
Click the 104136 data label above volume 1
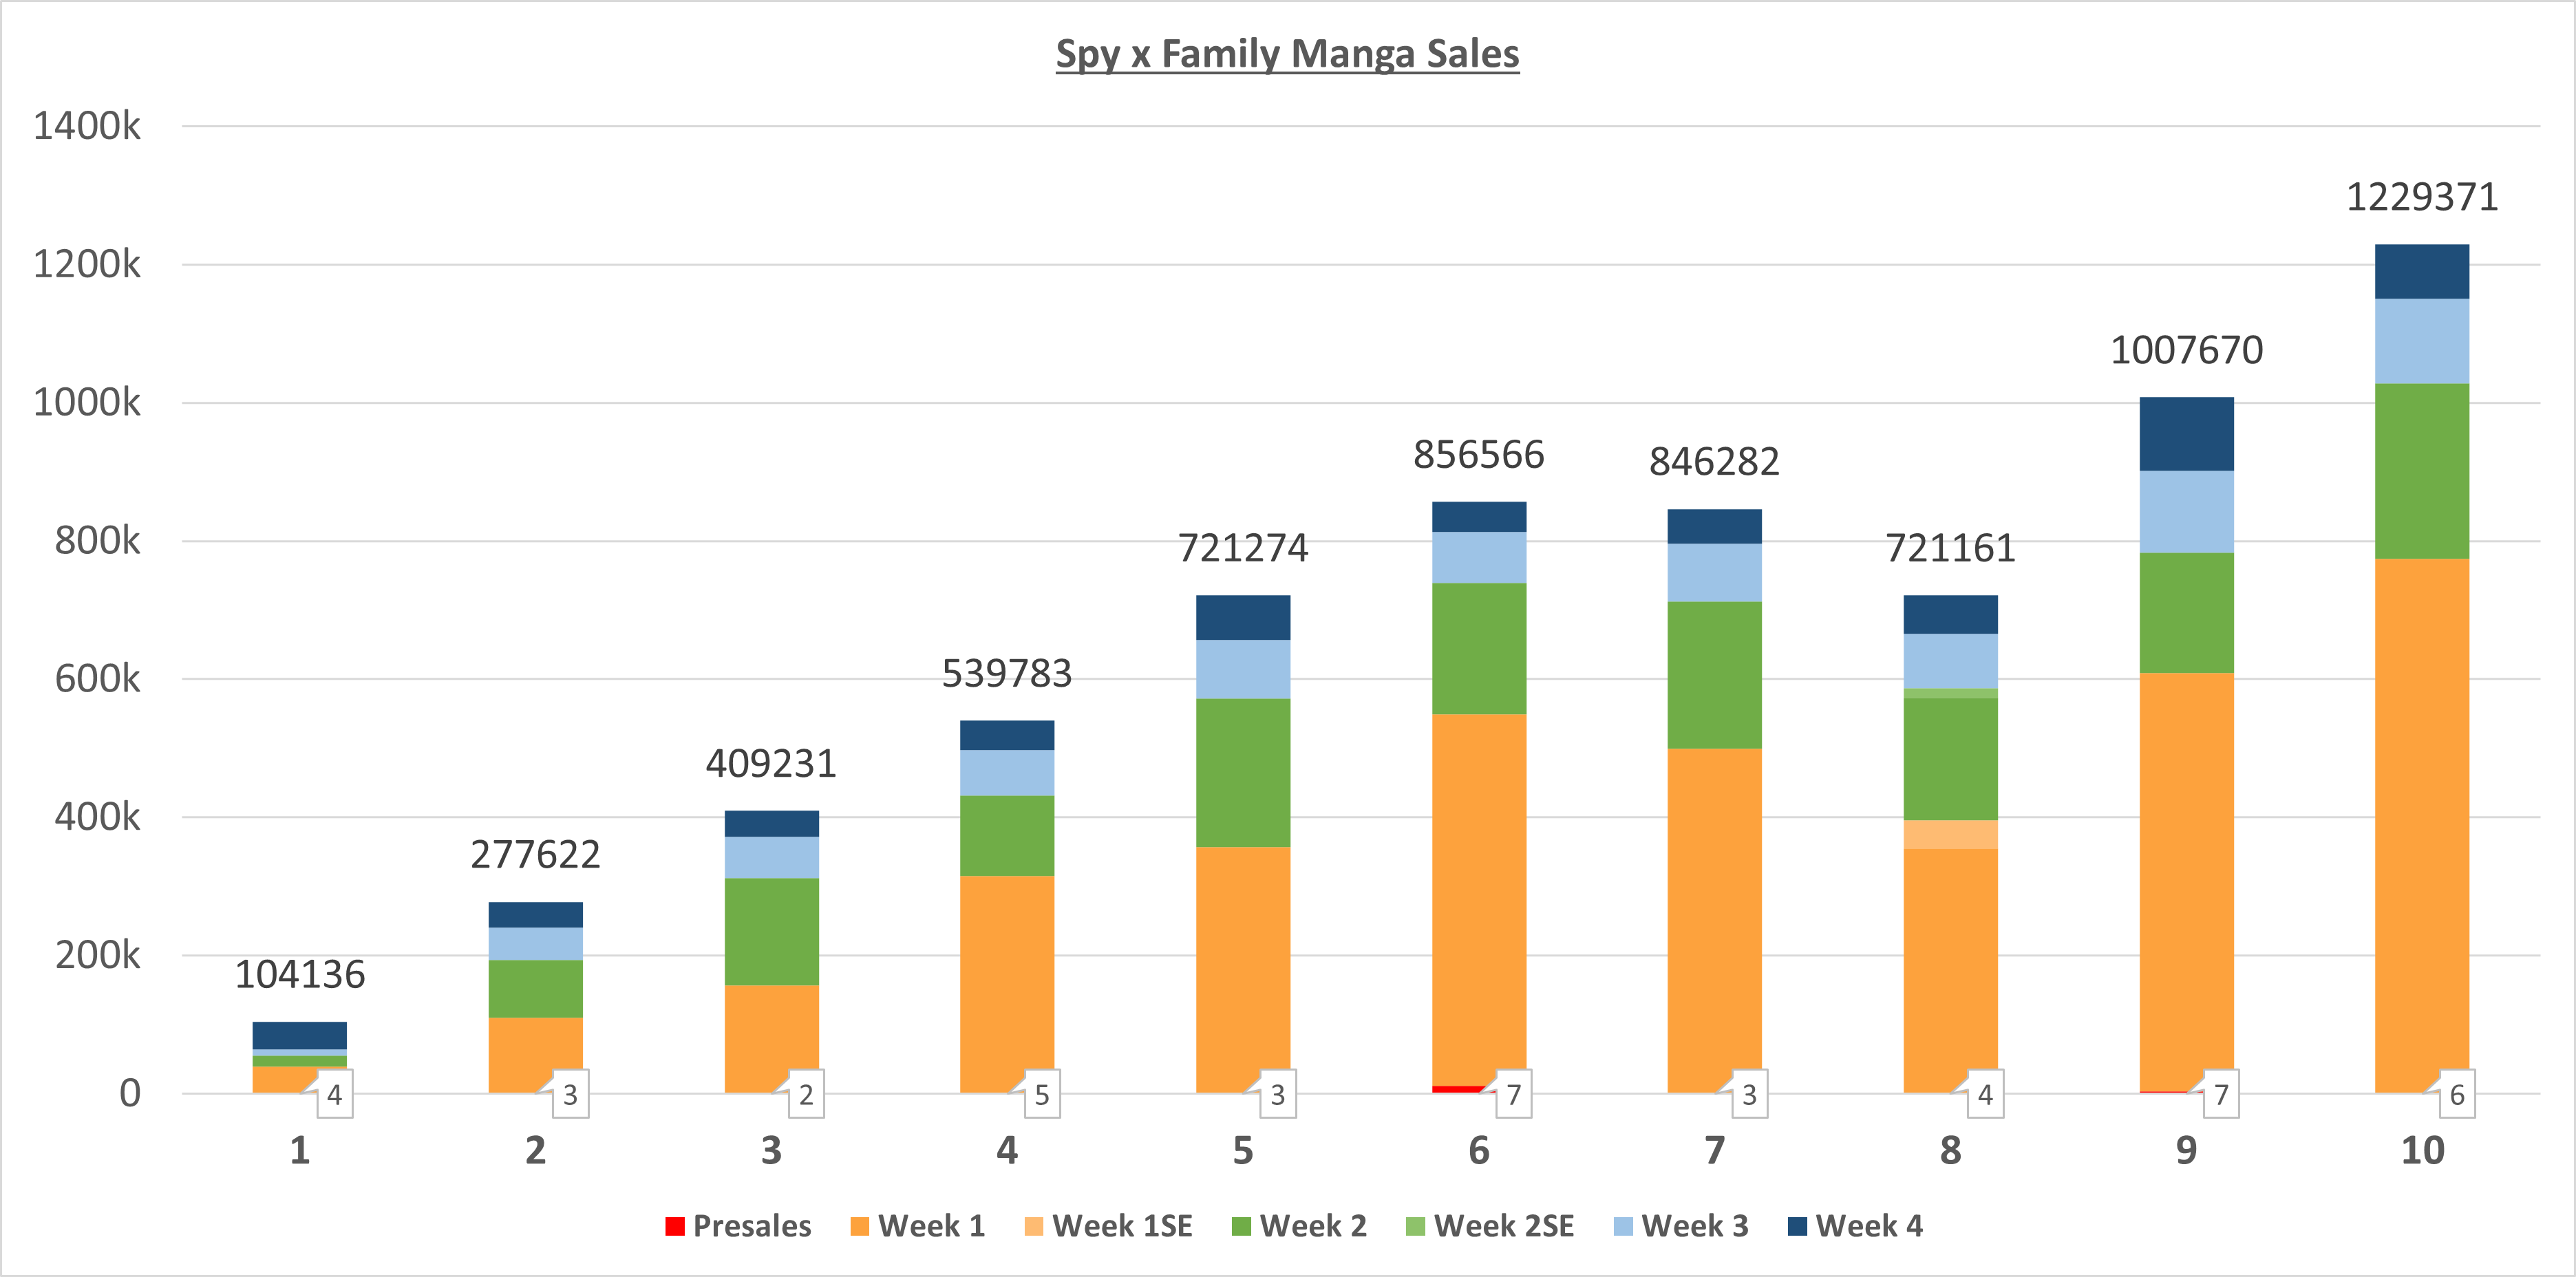[300, 974]
